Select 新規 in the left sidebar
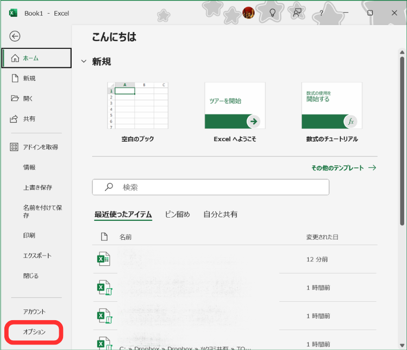Screen dimensions: 407x350 (x=29, y=78)
